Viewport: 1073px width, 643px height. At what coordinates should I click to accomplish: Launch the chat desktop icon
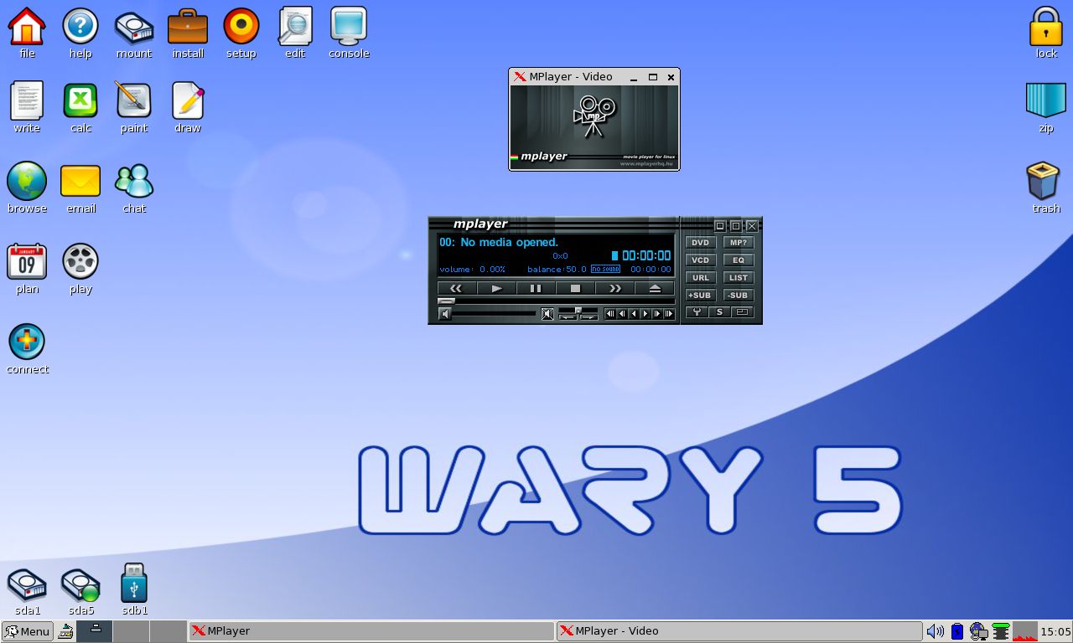click(134, 188)
